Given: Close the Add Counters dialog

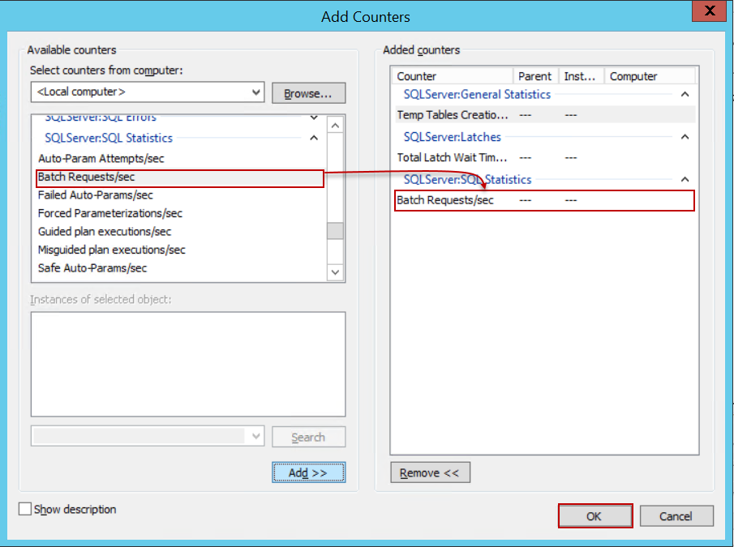Looking at the screenshot, I should pos(710,11).
